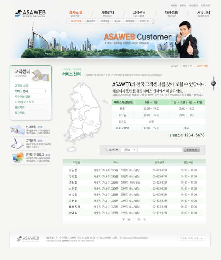The image size is (221, 260).
Task: Select the 회사연혁 submenu item
Action: click(91, 21)
